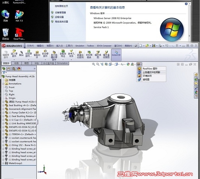The height and width of the screenshot is (179, 200).
Task: Select the Top plane in feature tree
Action: (11, 91)
